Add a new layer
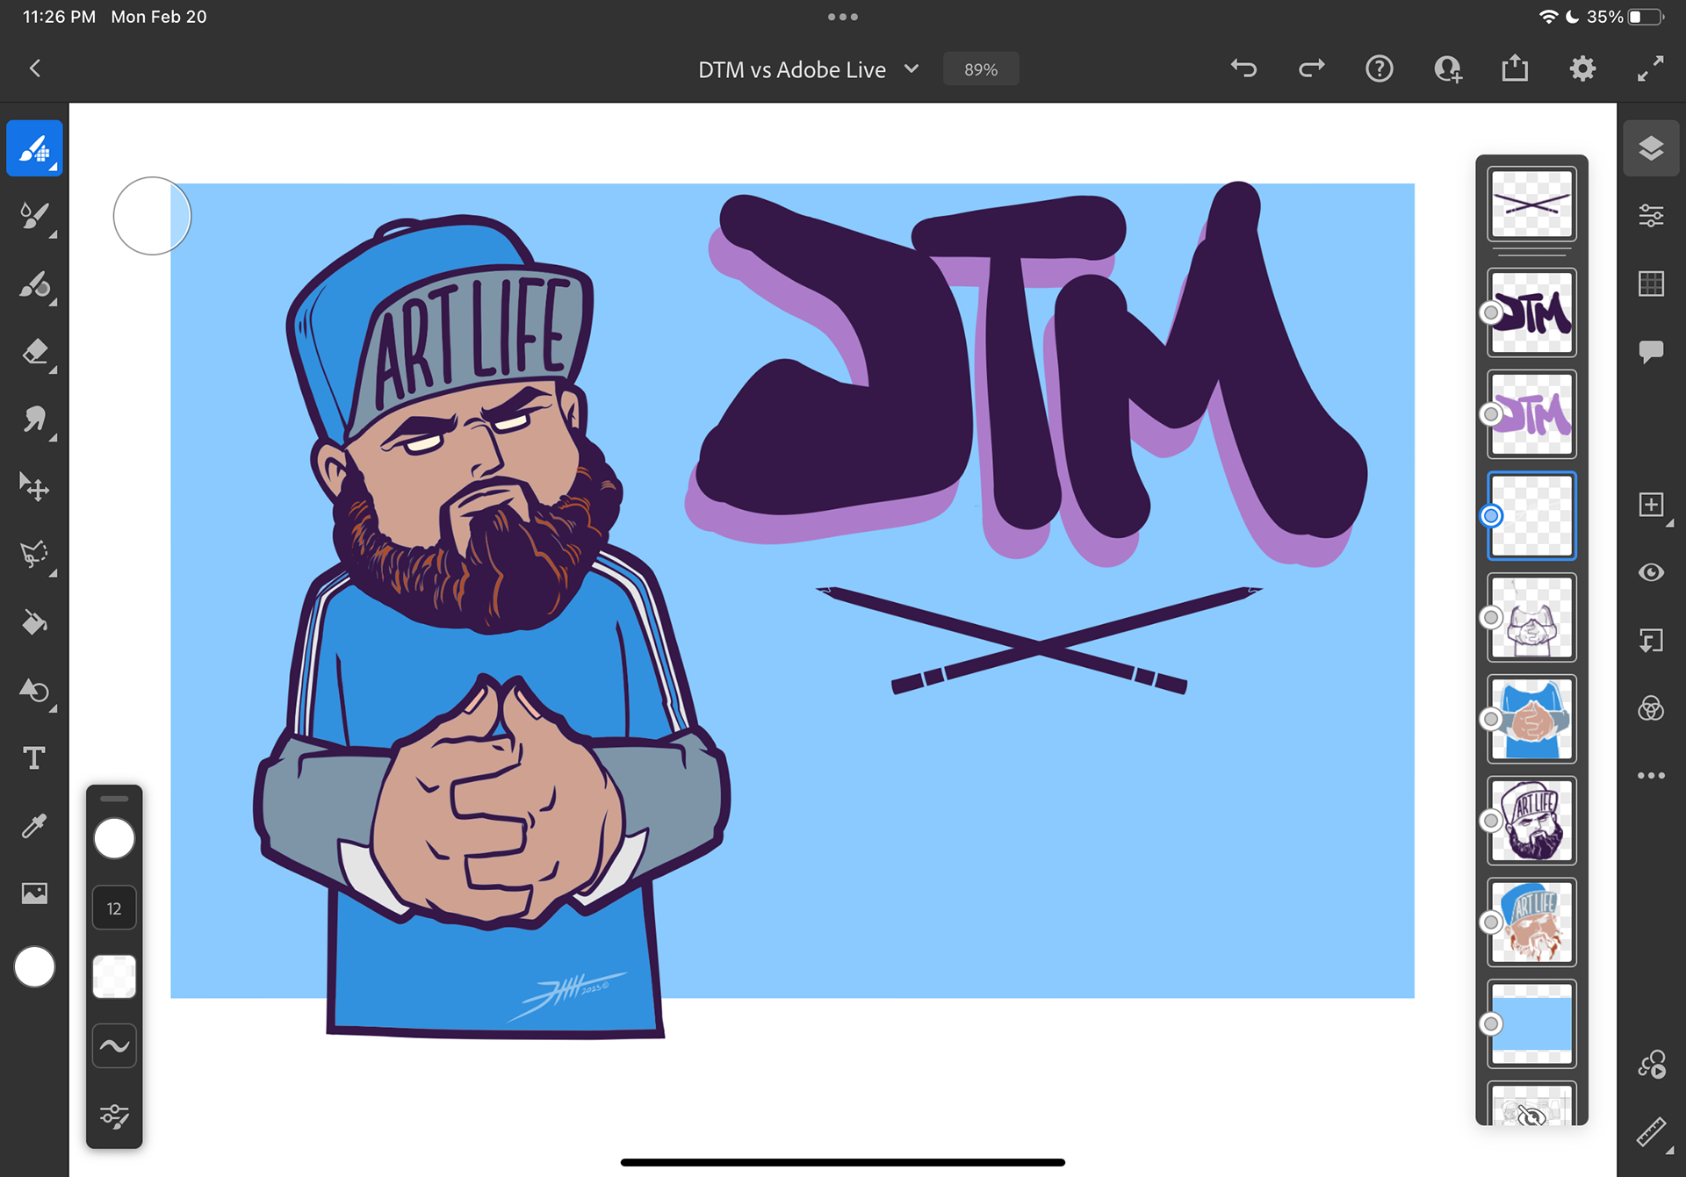Viewport: 1686px width, 1177px height. [x=1651, y=505]
